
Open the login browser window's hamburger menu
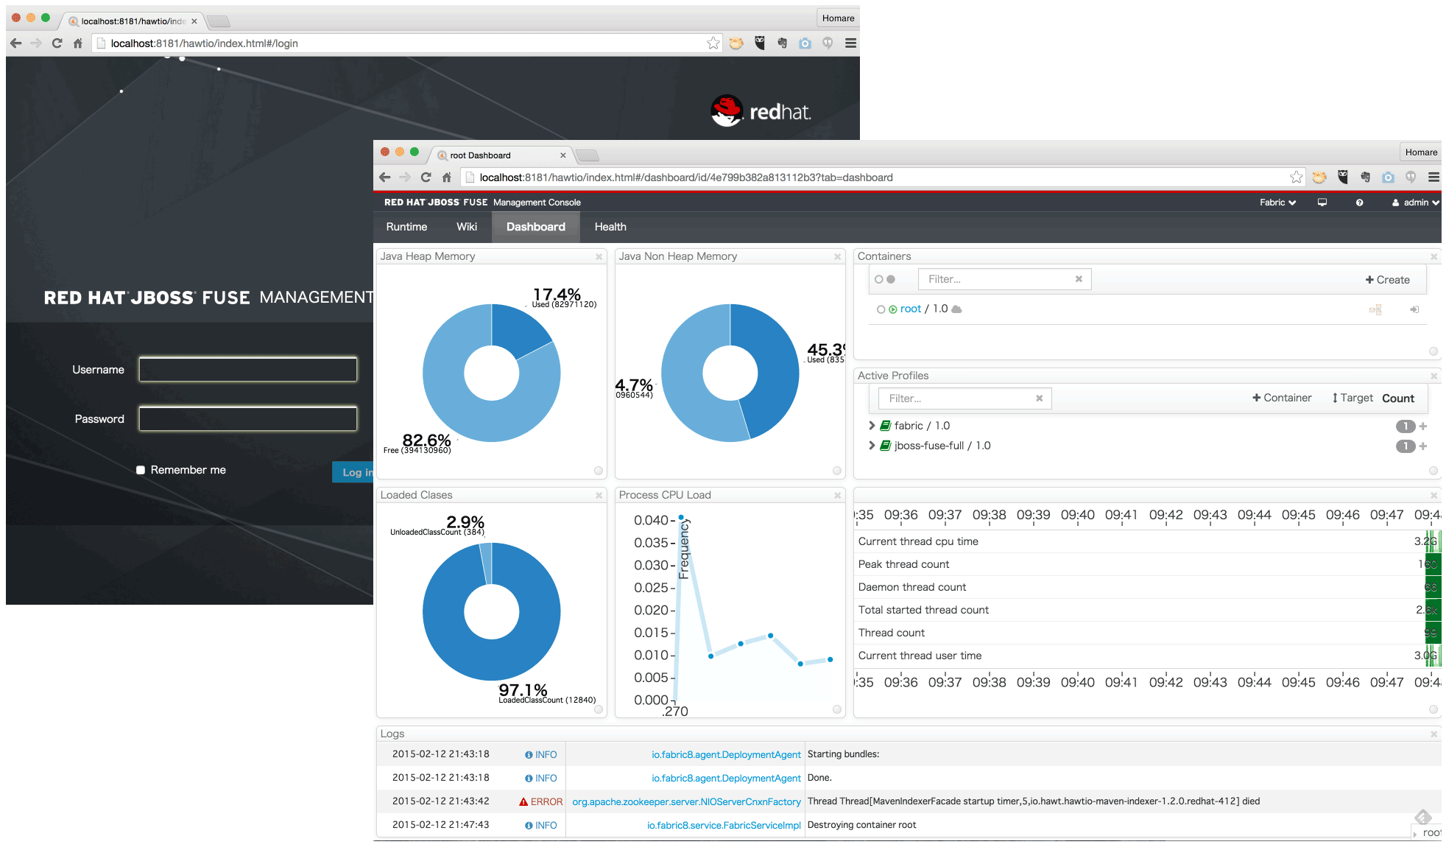(x=850, y=43)
